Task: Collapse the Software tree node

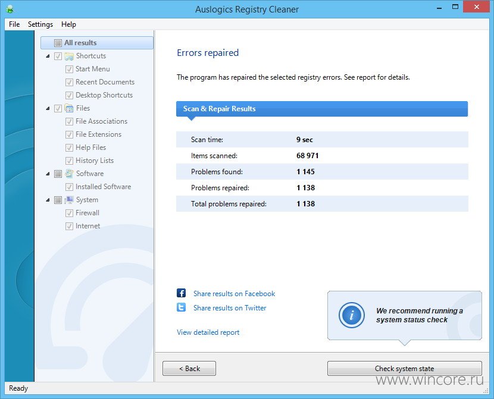Action: (48, 174)
